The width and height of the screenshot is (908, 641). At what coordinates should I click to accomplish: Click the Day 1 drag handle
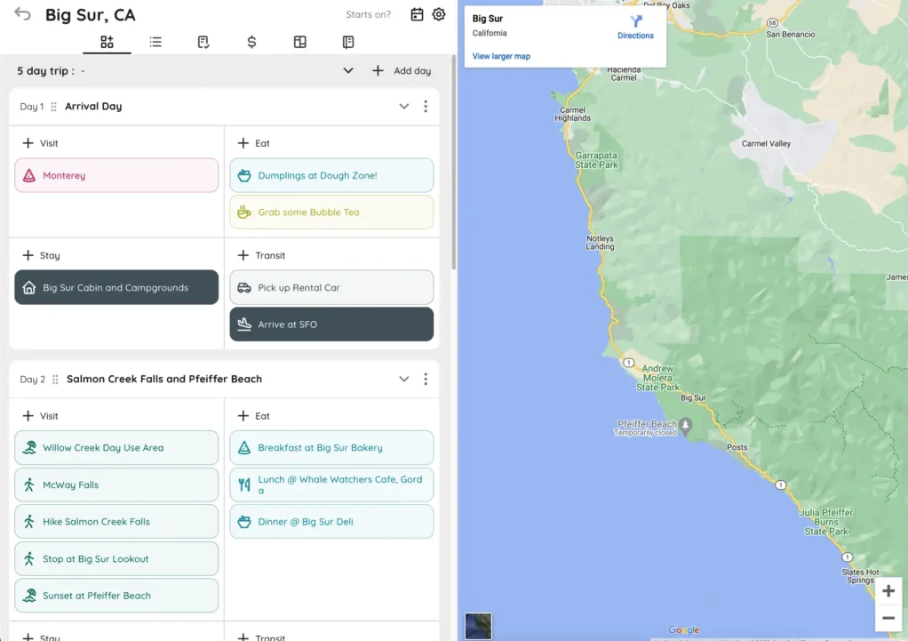click(54, 107)
